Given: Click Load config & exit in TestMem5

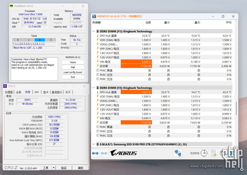Looking at the screenshot, I should pyautogui.click(x=73, y=72).
